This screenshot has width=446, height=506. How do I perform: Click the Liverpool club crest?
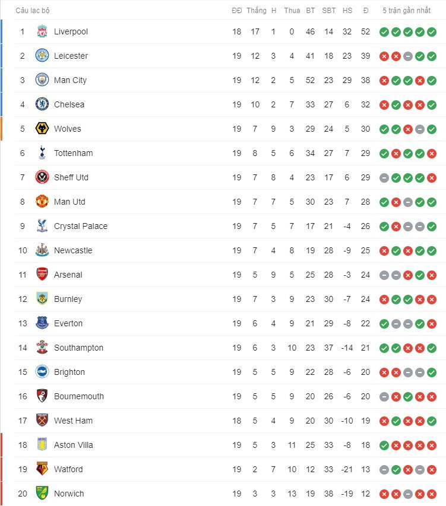[42, 31]
